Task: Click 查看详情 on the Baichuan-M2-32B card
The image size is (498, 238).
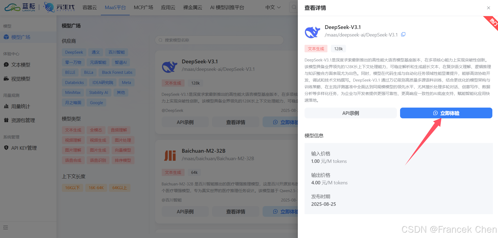Action: (x=236, y=211)
